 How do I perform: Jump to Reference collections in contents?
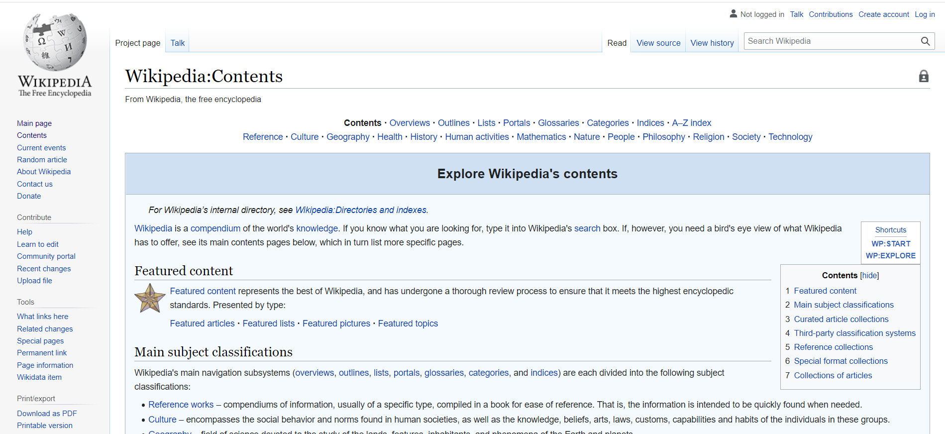[834, 347]
